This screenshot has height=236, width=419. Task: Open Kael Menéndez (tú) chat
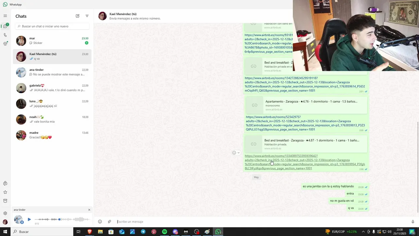click(52, 56)
